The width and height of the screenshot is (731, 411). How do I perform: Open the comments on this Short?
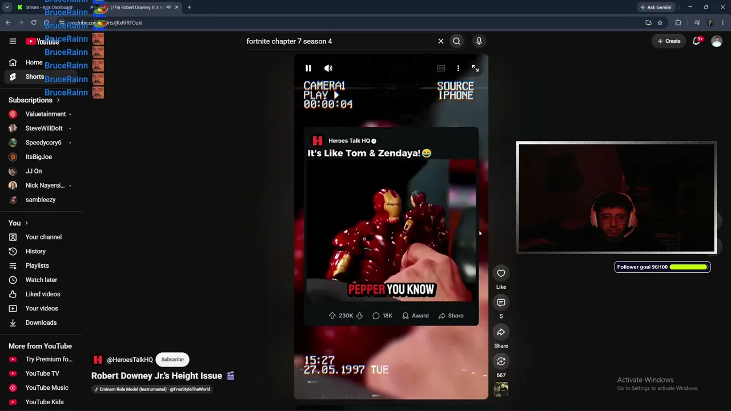coord(501,303)
